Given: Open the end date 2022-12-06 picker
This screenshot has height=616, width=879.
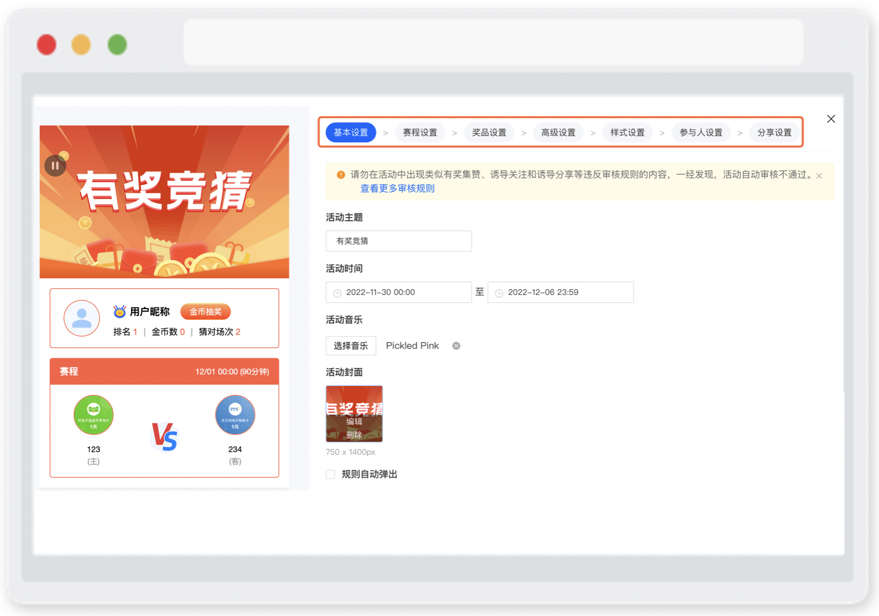Looking at the screenshot, I should pyautogui.click(x=560, y=292).
